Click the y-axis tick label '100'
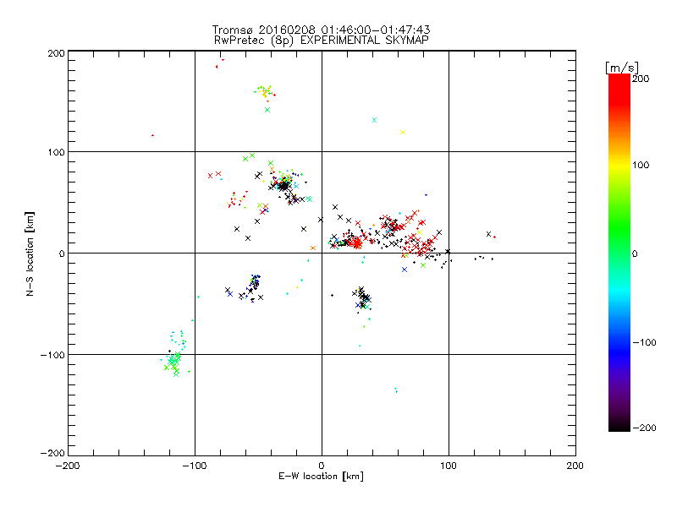This screenshot has height=507, width=677. click(x=56, y=152)
